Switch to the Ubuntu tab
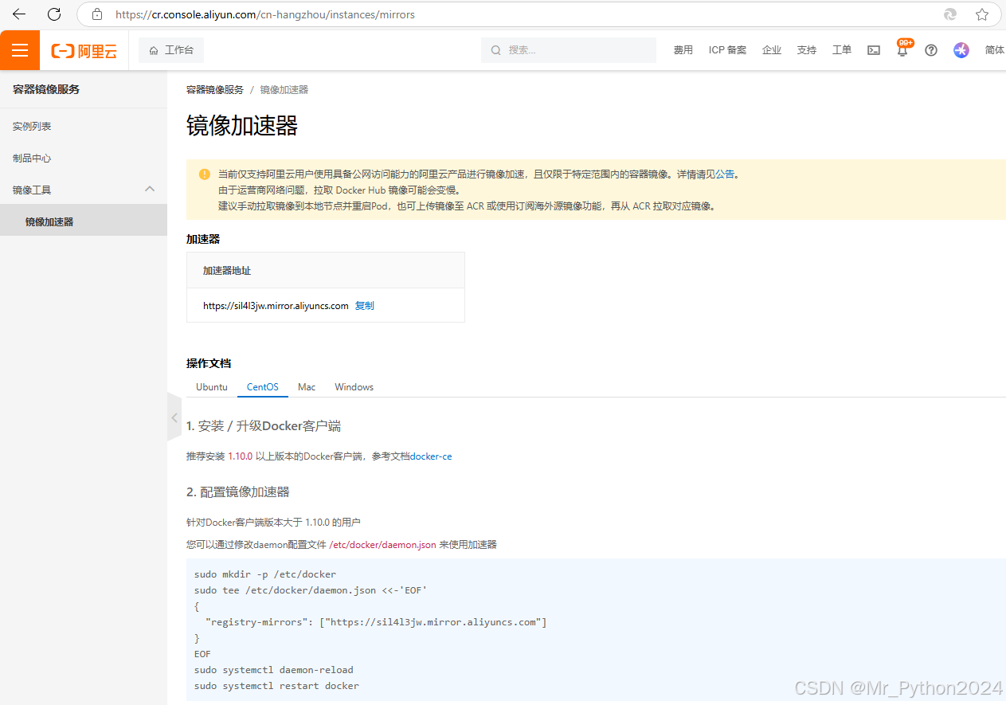 pos(212,387)
